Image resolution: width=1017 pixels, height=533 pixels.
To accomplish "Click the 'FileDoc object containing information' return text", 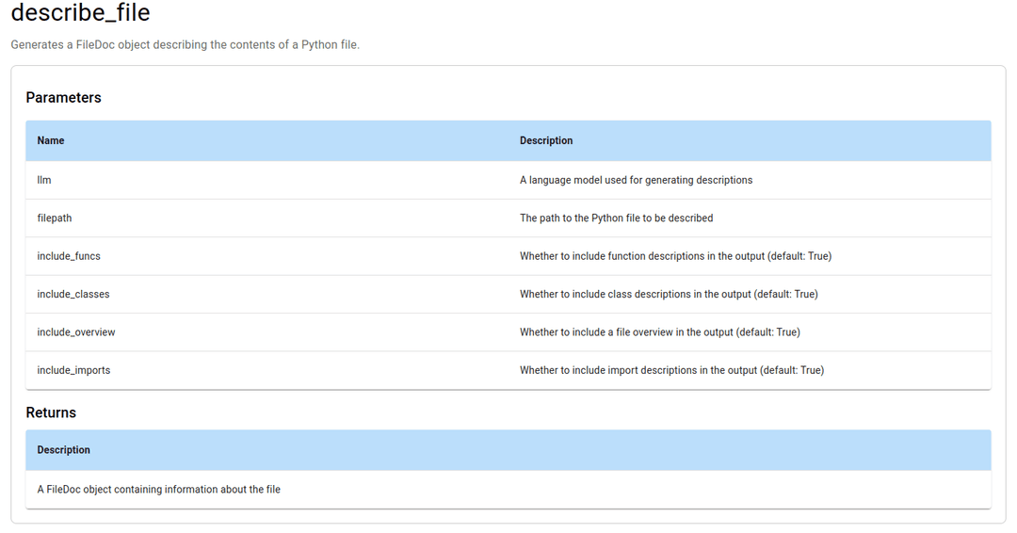I will point(159,489).
